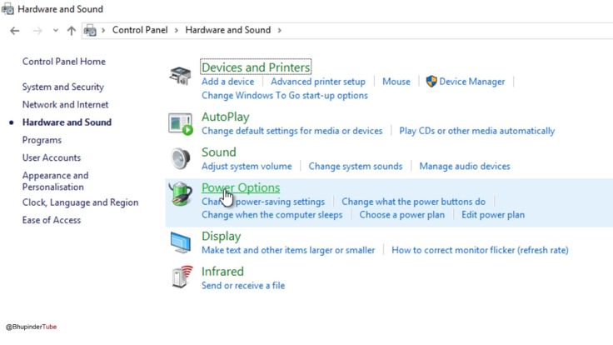The image size is (613, 345).
Task: Click the Power Options battery icon
Action: coord(180,194)
